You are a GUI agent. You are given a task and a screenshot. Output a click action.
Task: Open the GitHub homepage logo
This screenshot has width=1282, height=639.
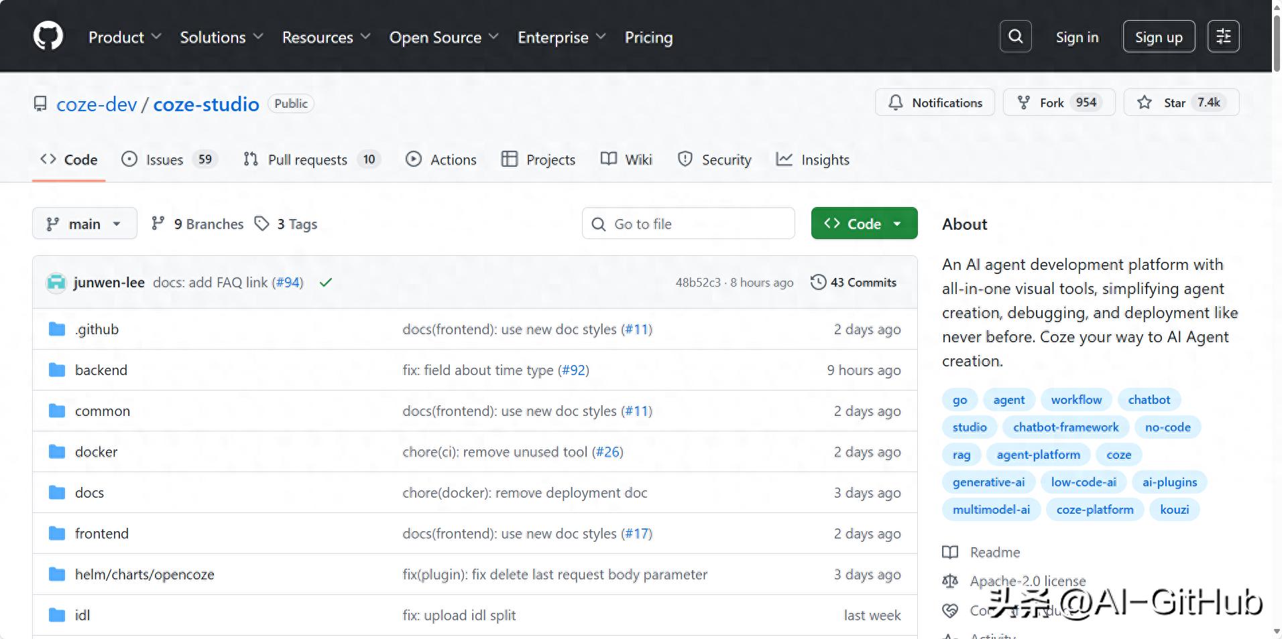coord(48,36)
